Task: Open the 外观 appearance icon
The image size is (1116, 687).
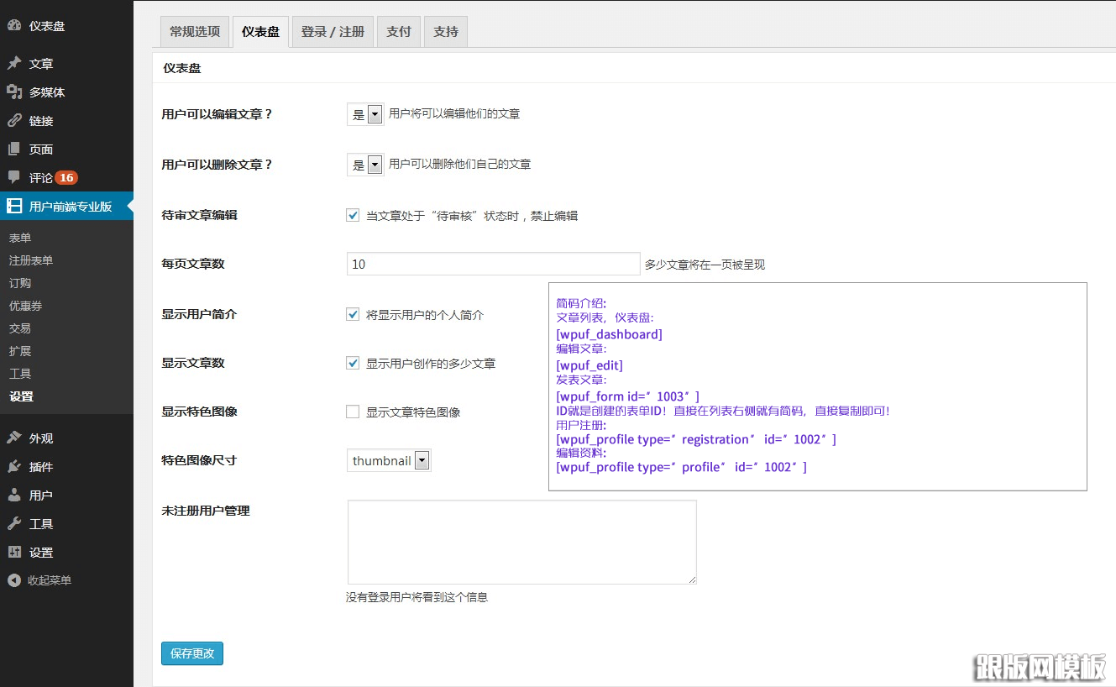Action: click(18, 437)
